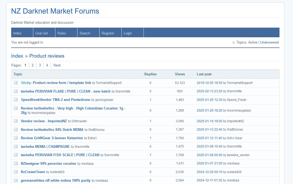Open taniwha MDMA | CHAMPAGNE topic
This screenshot has height=184, width=293.
[x=45, y=146]
